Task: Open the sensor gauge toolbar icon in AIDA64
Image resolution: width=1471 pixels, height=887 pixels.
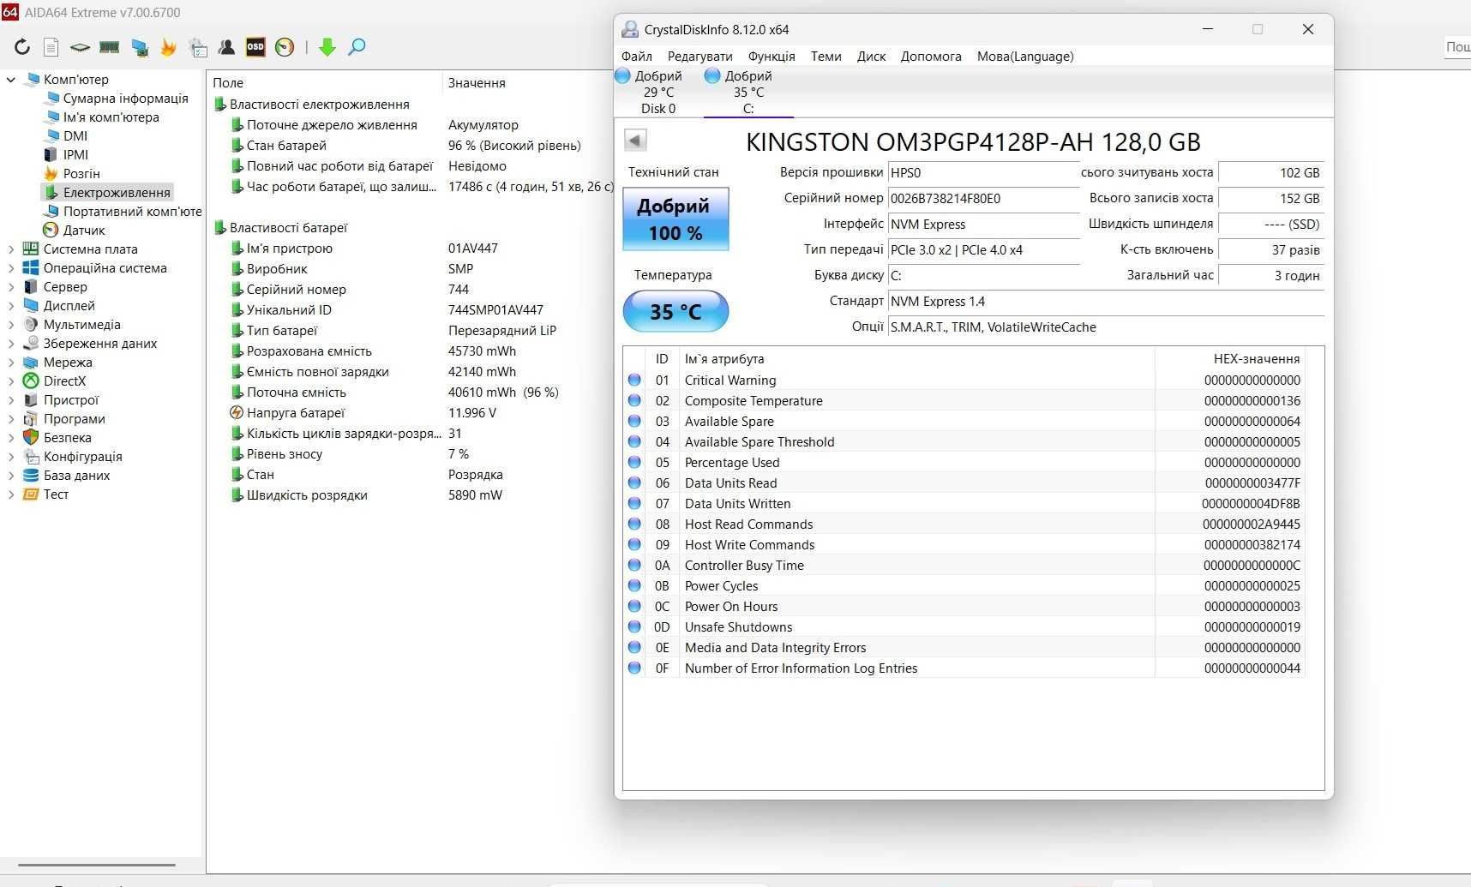Action: tap(285, 47)
